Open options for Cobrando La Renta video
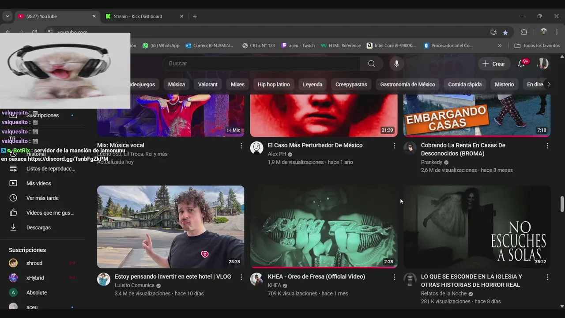This screenshot has height=318, width=565. (x=547, y=146)
